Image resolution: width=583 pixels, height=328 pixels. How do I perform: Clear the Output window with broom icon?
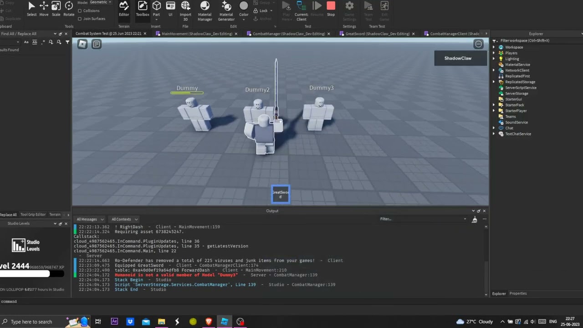tap(474, 219)
